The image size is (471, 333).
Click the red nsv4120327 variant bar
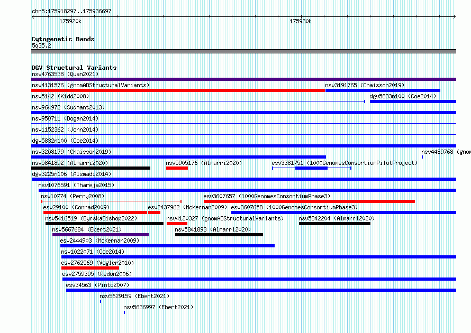[x=177, y=224]
